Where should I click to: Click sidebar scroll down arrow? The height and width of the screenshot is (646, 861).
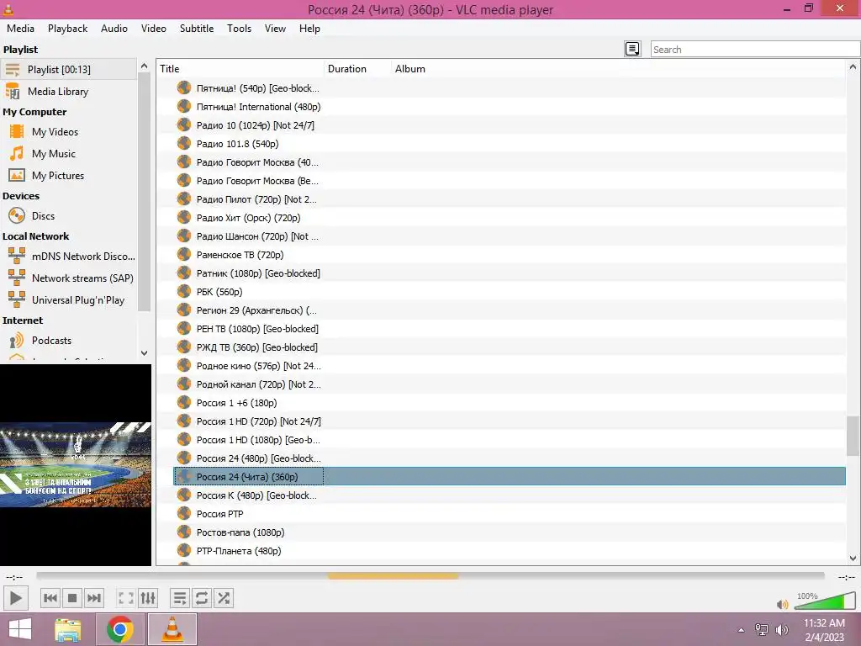pos(144,353)
